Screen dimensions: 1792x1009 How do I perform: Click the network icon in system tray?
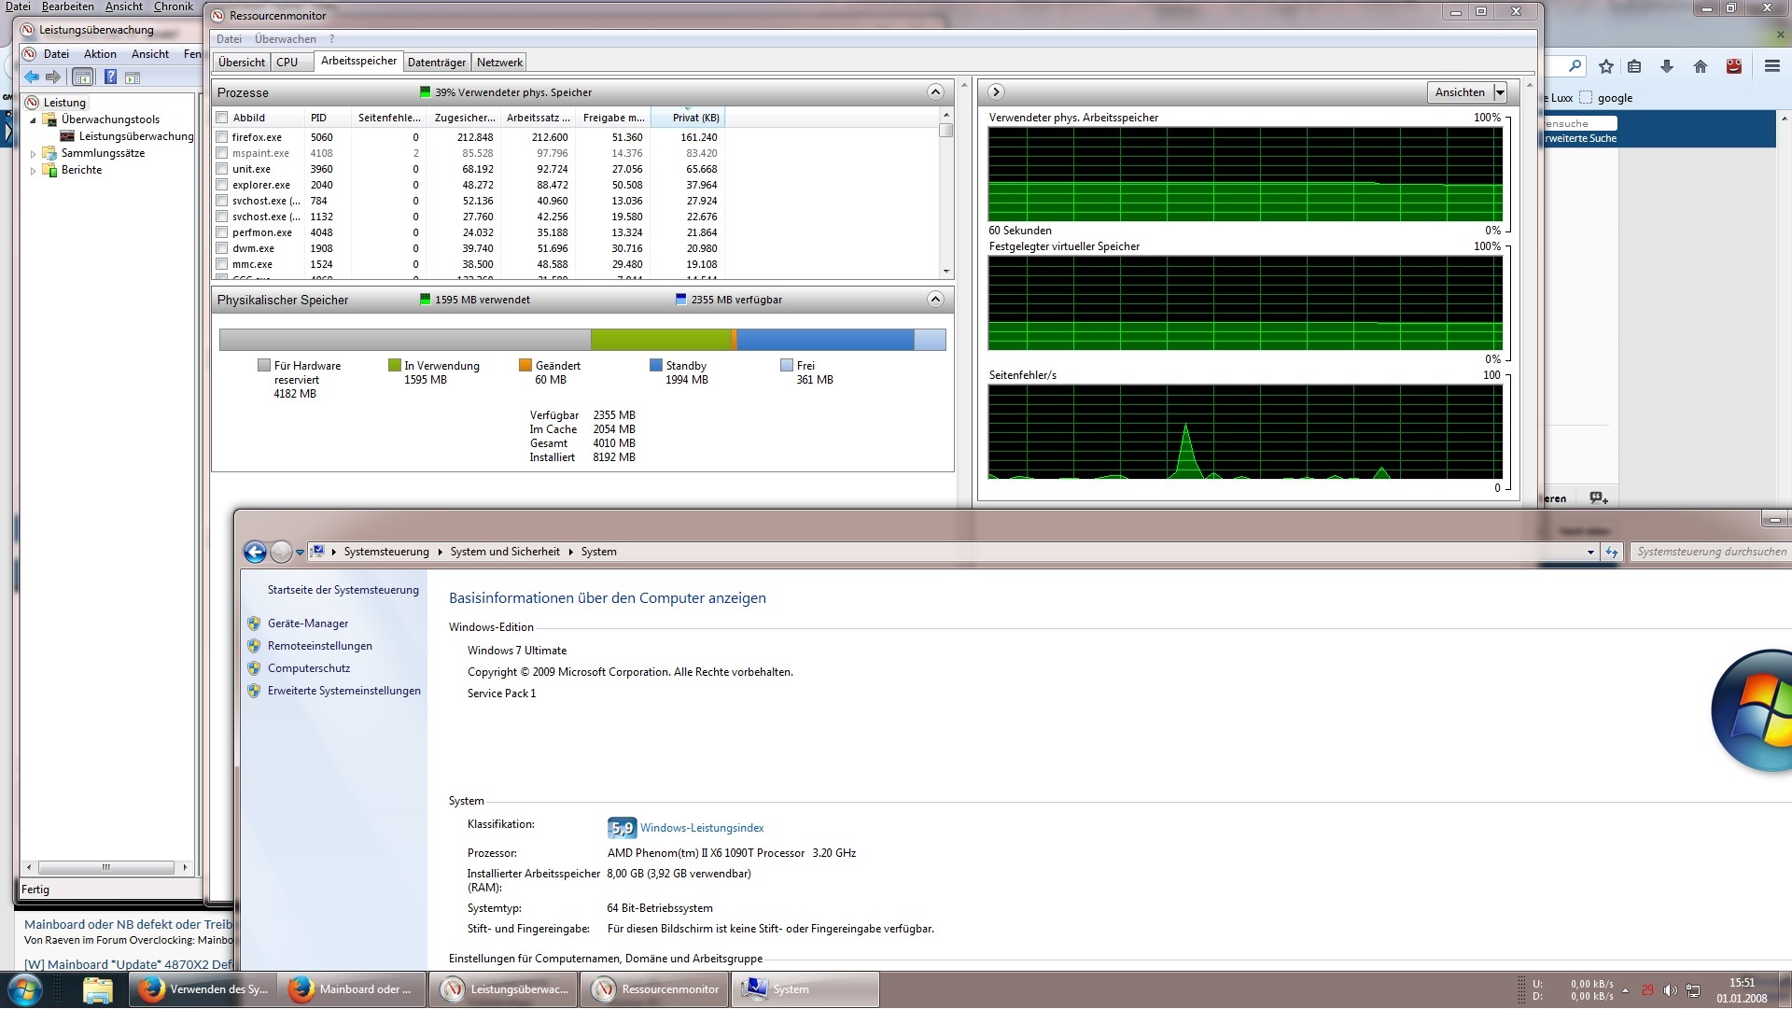click(x=1693, y=990)
